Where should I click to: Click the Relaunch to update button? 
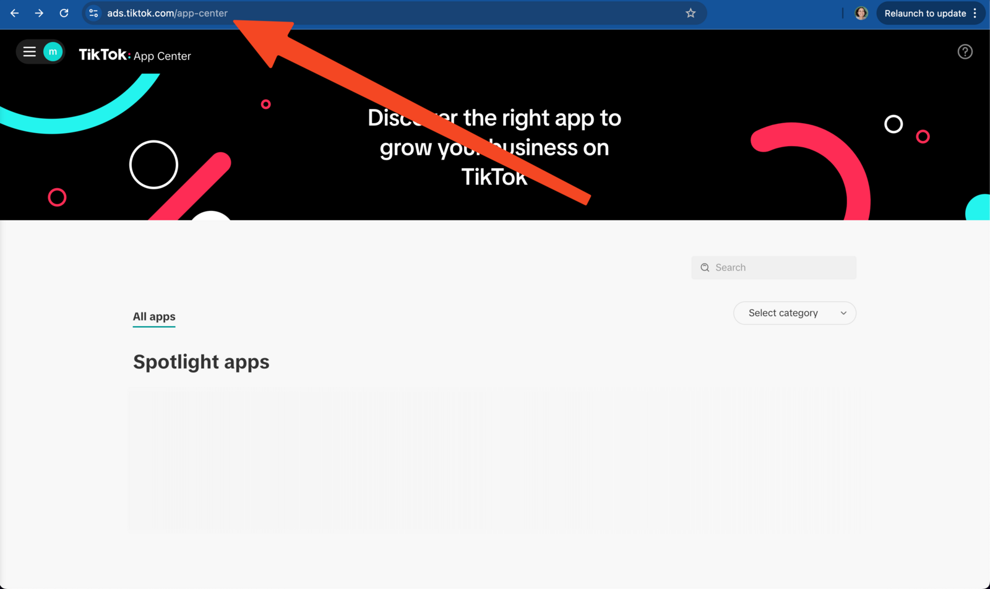click(x=925, y=13)
